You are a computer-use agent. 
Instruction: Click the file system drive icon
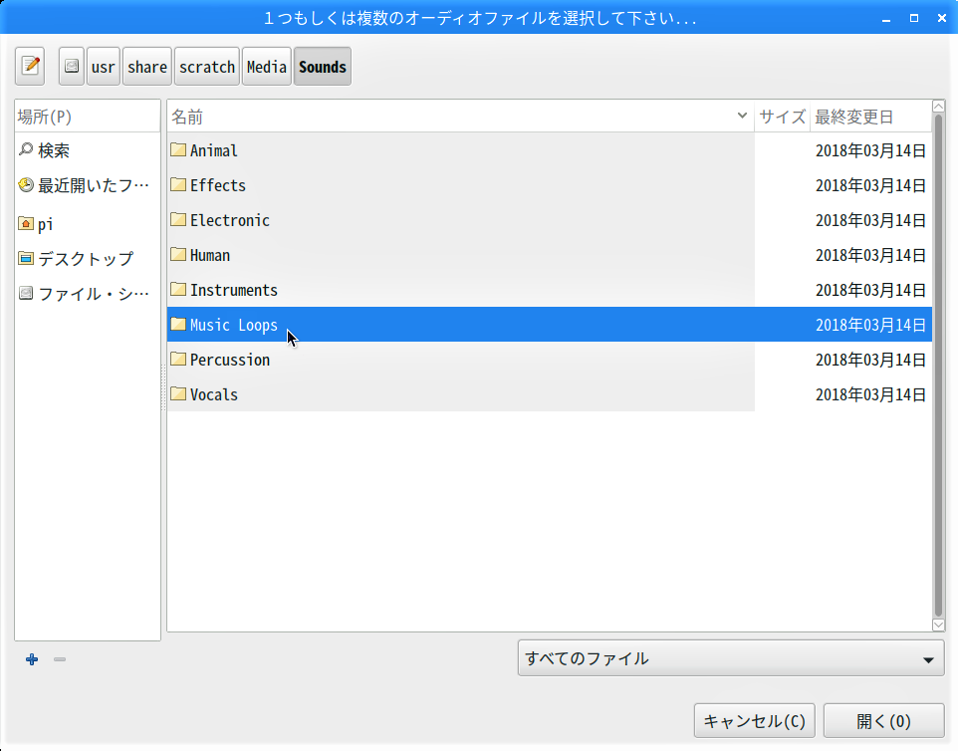coord(26,293)
